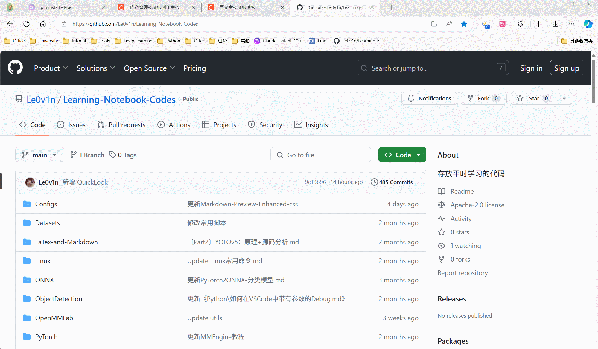Click the ONNX folder icon
Image resolution: width=598 pixels, height=349 pixels.
point(27,280)
